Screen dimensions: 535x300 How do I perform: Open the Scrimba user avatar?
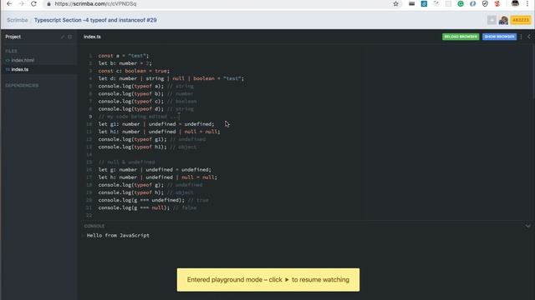tap(503, 20)
